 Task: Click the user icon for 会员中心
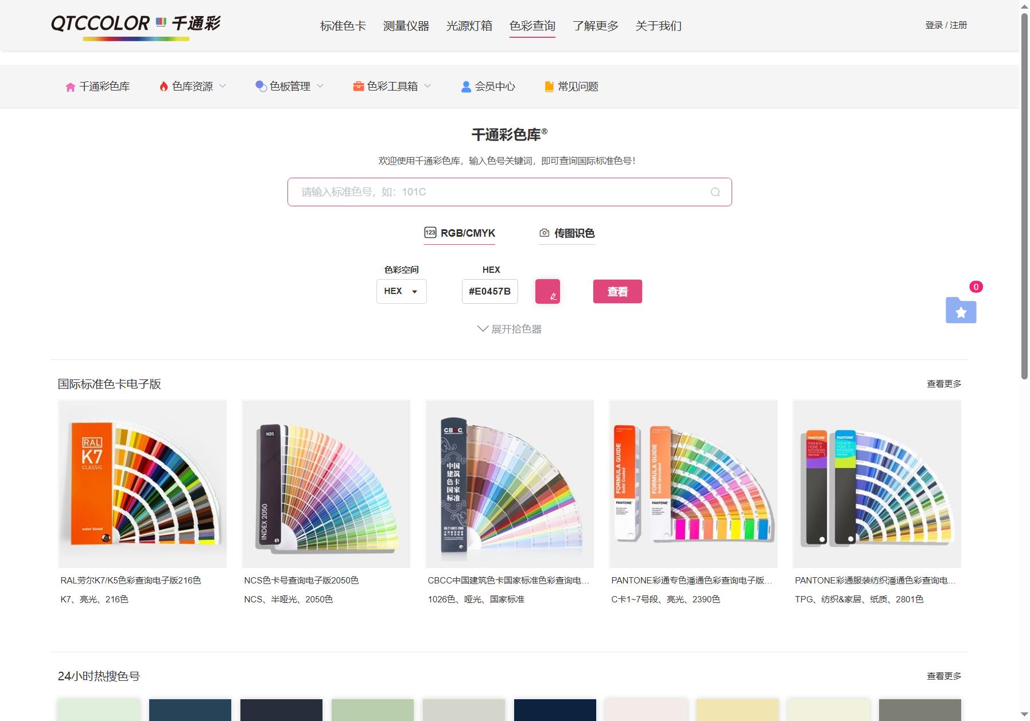[467, 87]
